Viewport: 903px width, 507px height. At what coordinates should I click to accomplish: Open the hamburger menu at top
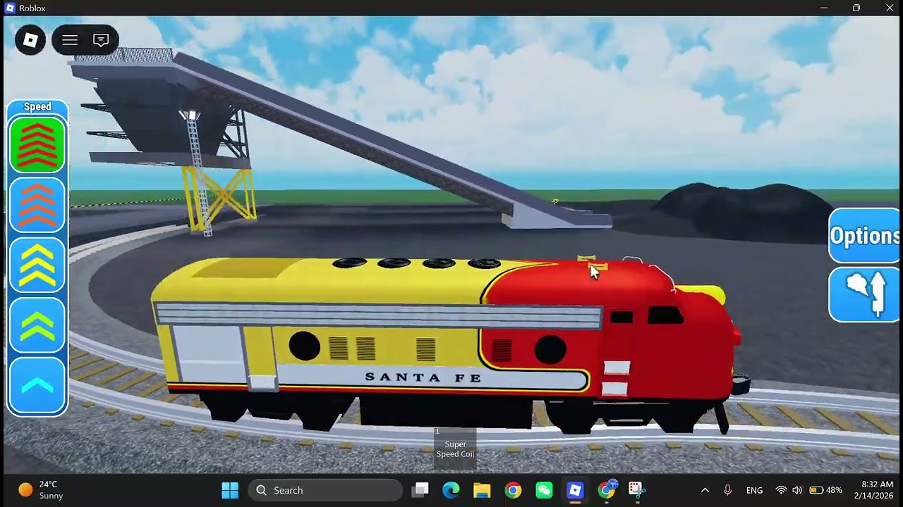(x=70, y=40)
